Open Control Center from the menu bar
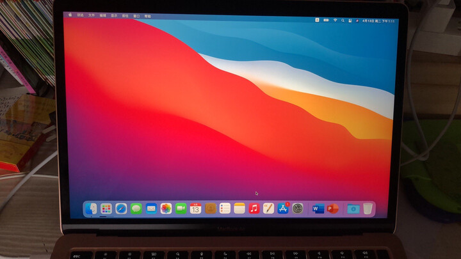 tap(350, 21)
